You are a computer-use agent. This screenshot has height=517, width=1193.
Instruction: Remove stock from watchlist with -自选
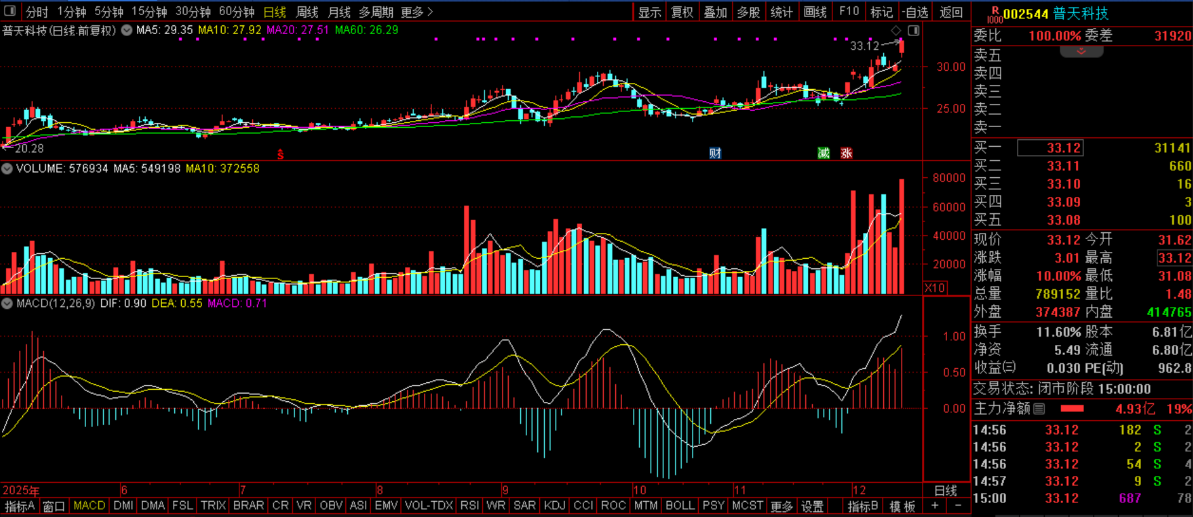915,12
